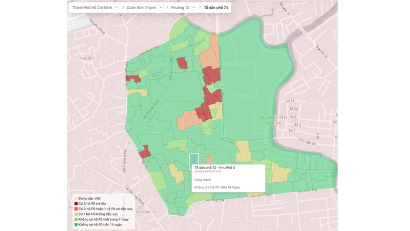Click the teal green legend swatch
Screen dimensions: 410x231
click(x=76, y=224)
